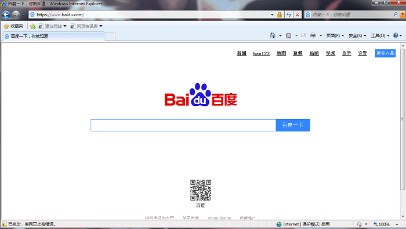Click the search magnifier icon
Image resolution: width=406 pixels, height=229 pixels.
[396, 15]
